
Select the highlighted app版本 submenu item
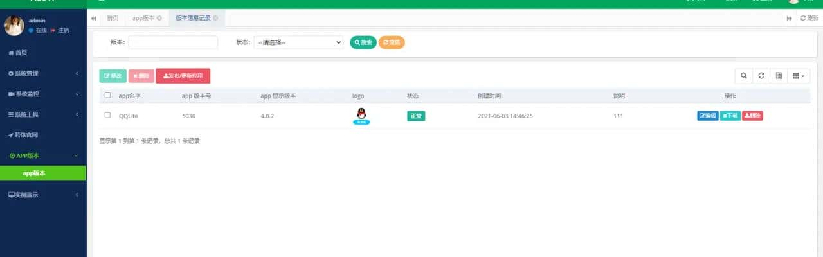click(x=43, y=173)
